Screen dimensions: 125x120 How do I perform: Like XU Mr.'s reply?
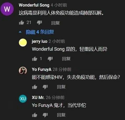coord(35,115)
